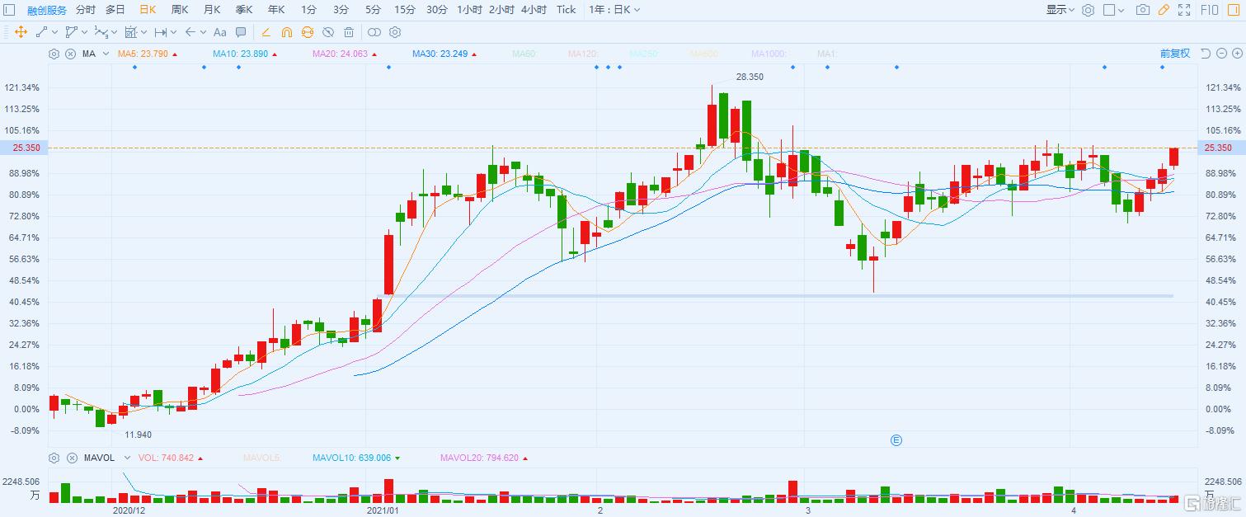Click the 前复权 adjustment link

(1175, 54)
